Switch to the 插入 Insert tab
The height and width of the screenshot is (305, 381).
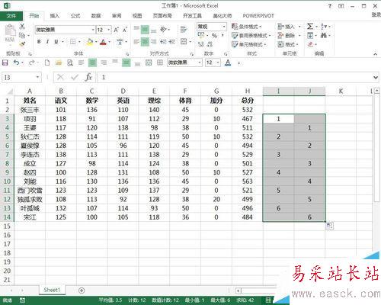(x=55, y=16)
